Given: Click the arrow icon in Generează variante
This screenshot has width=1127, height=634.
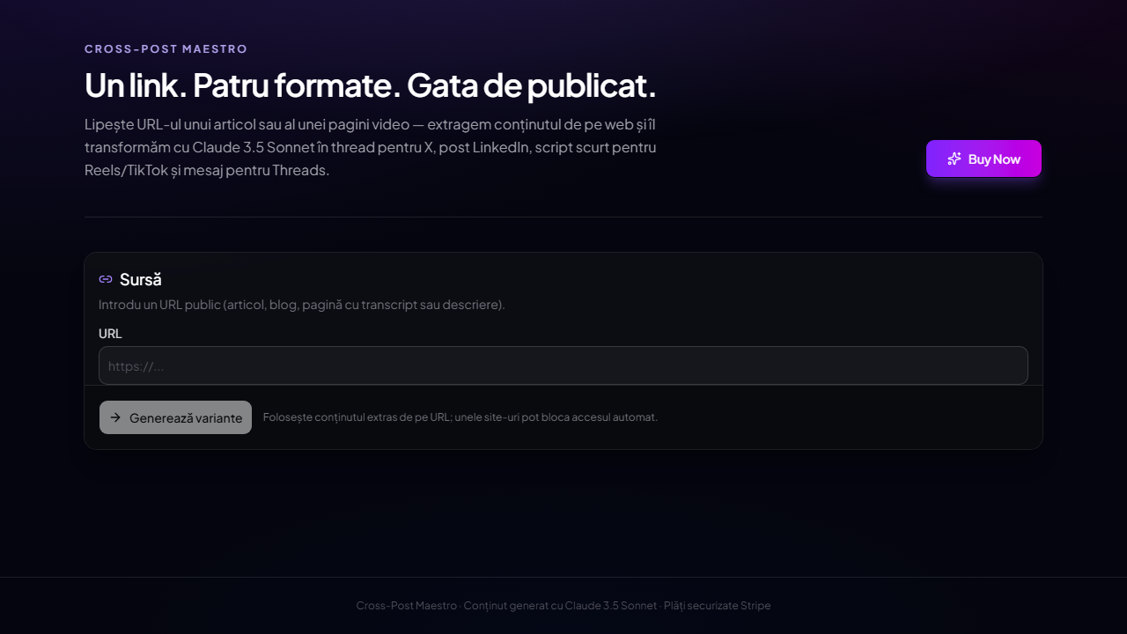Looking at the screenshot, I should (115, 417).
